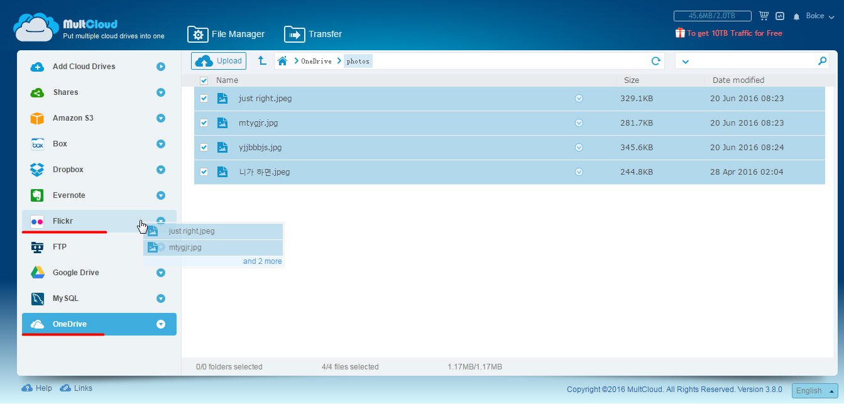Uncheck mtygjr.jpg checkbox
The height and width of the screenshot is (404, 844).
point(204,123)
